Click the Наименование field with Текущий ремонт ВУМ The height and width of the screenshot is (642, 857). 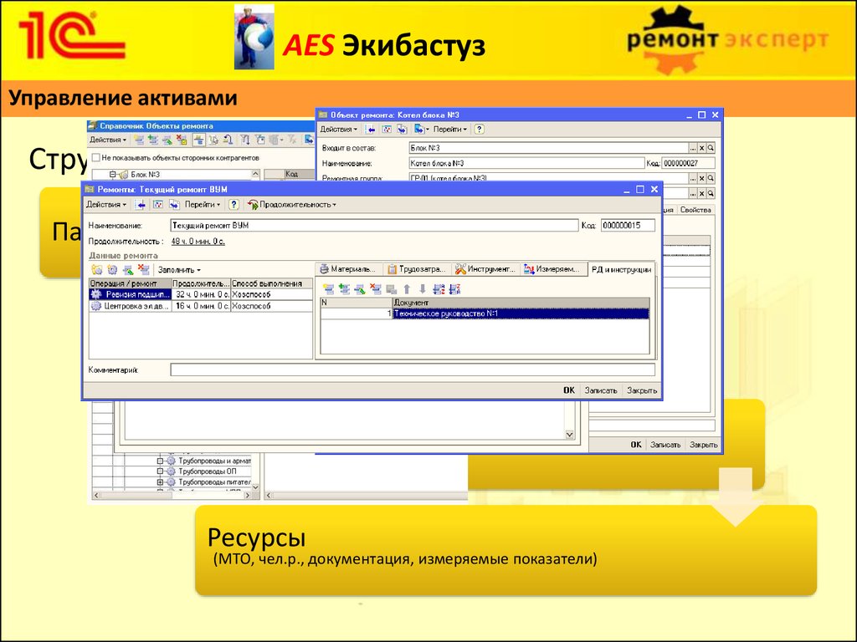pyautogui.click(x=374, y=226)
